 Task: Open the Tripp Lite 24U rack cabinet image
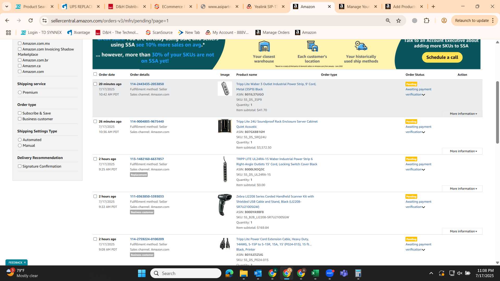[x=225, y=126]
